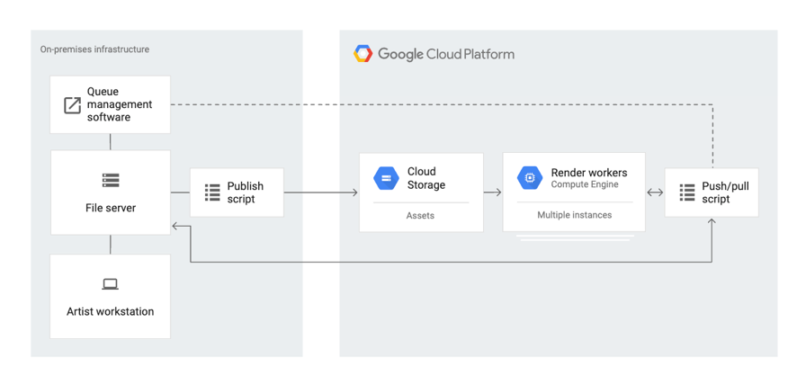Select the "Multiple instances" caption

[574, 215]
